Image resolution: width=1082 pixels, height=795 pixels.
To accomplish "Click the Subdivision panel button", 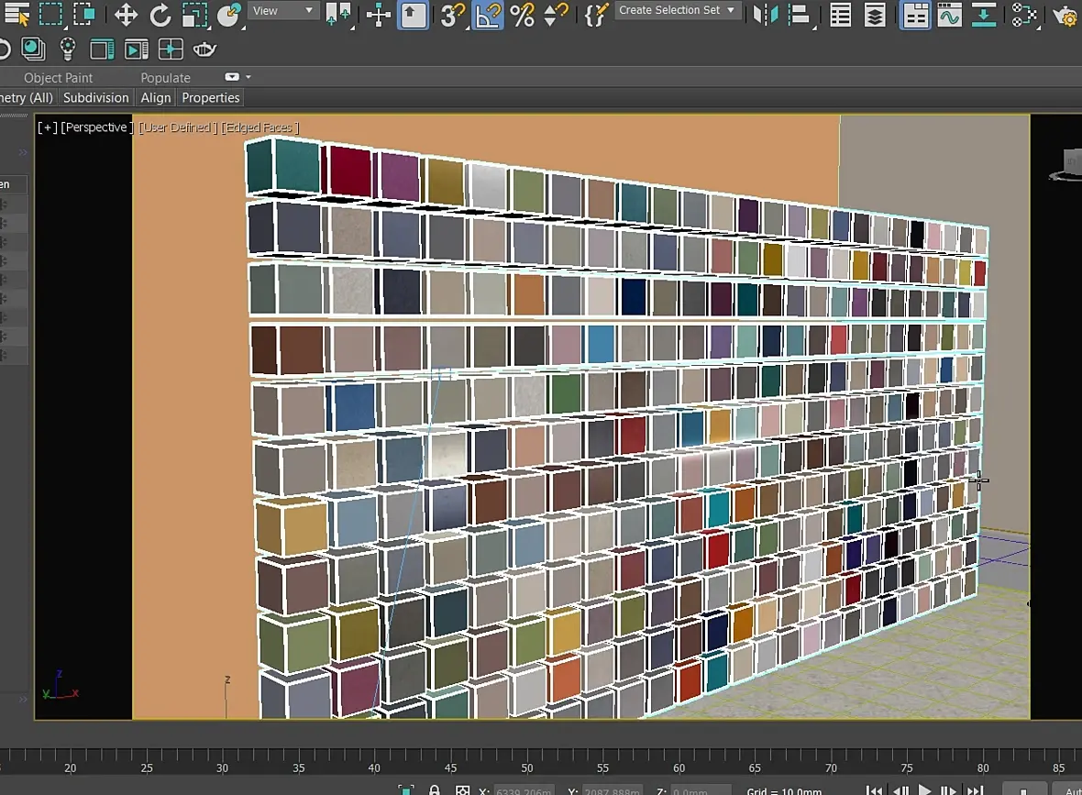I will (x=95, y=98).
